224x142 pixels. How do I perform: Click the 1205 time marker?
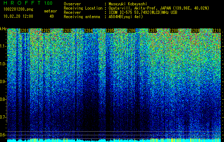pos(110,31)
